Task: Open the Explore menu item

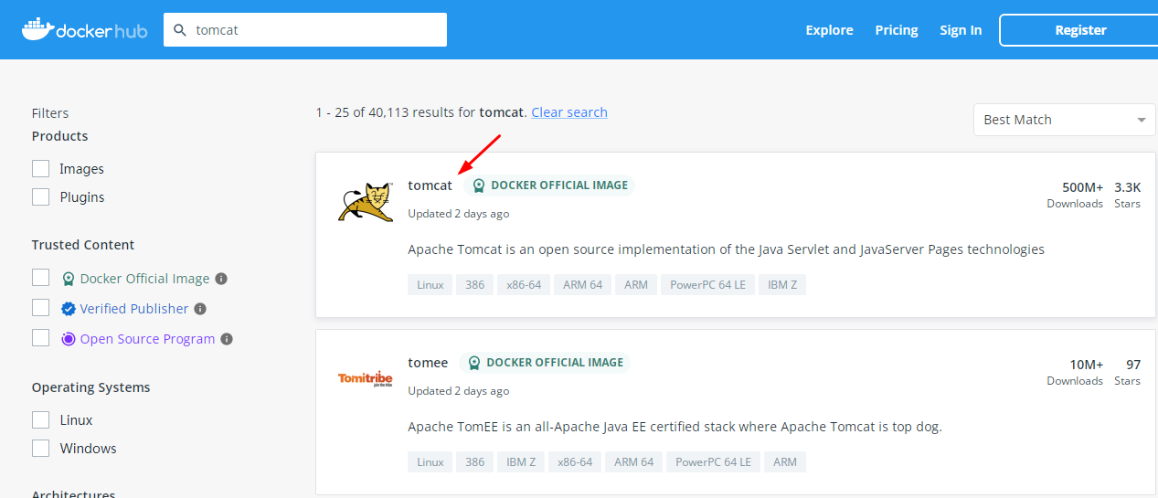Action: coord(829,30)
